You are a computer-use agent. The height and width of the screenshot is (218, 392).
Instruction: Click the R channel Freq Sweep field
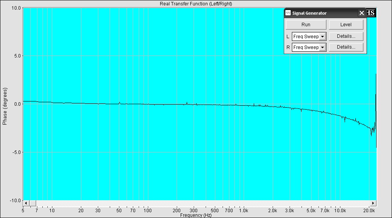coord(306,47)
